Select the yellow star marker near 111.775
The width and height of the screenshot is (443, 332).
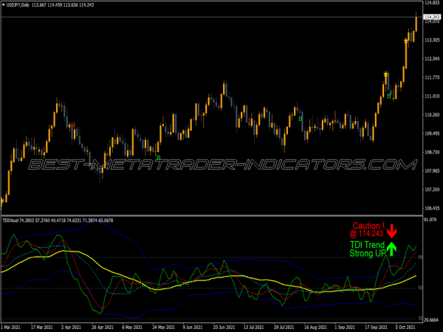[x=385, y=75]
